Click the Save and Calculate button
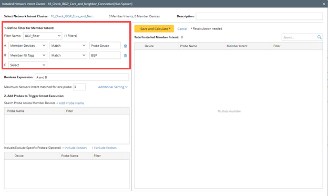Viewport: 328px width, 196px height. [x=154, y=29]
